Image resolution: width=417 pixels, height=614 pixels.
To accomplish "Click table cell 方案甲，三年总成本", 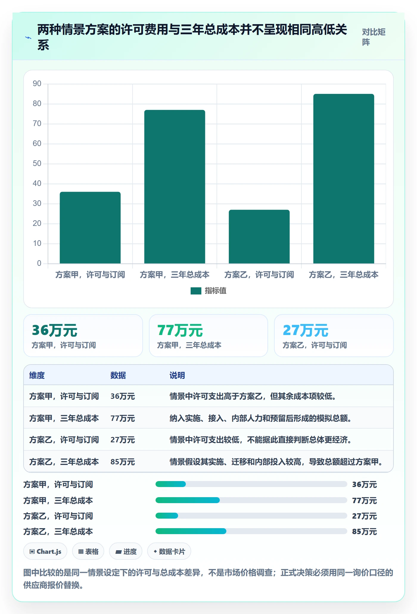I will pos(64,418).
